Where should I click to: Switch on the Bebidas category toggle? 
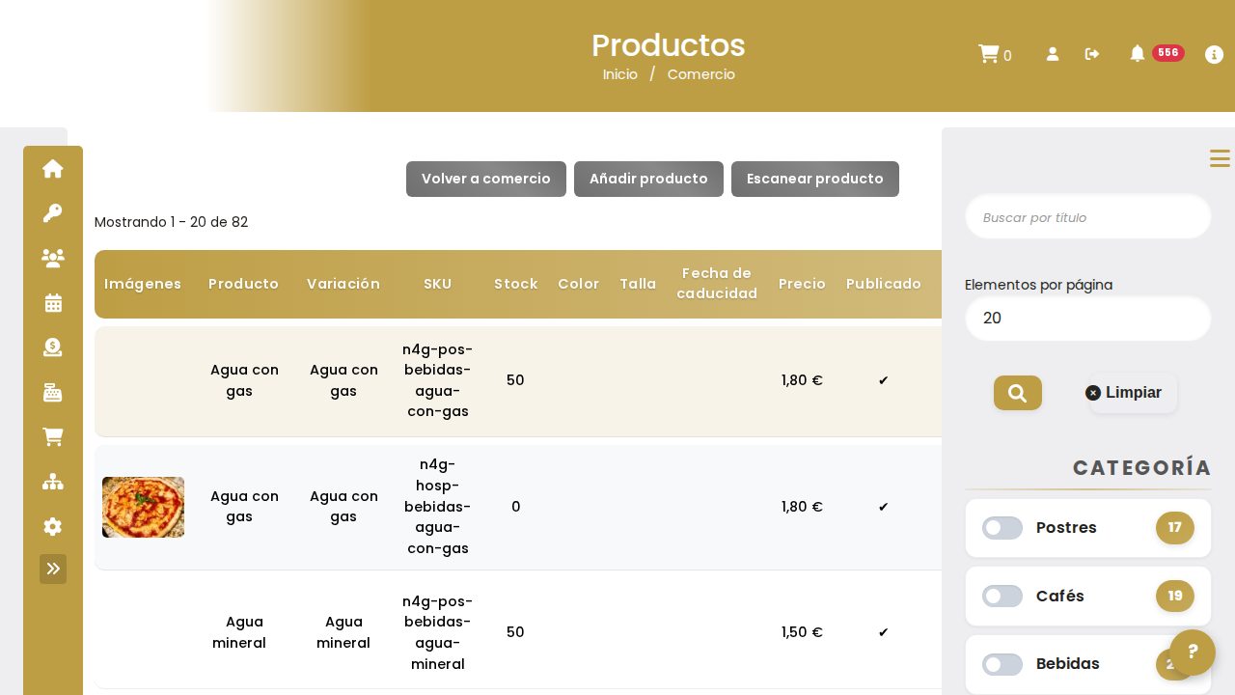coord(1002,665)
